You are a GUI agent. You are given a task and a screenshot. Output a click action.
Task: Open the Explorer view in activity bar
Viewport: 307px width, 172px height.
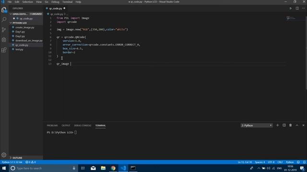pyautogui.click(x=4, y=10)
